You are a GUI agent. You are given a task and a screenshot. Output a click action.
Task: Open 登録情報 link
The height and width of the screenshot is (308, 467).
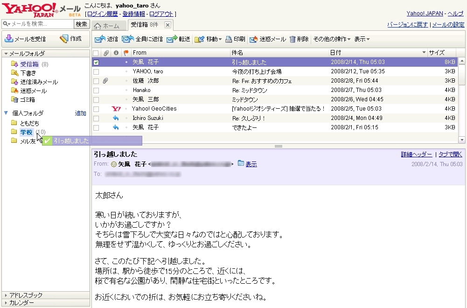(x=134, y=14)
